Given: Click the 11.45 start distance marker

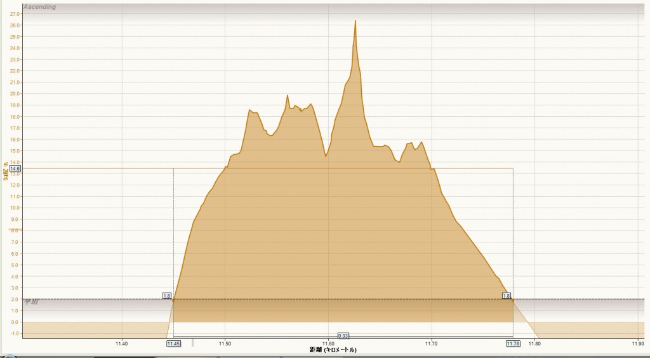Looking at the screenshot, I should 173,343.
